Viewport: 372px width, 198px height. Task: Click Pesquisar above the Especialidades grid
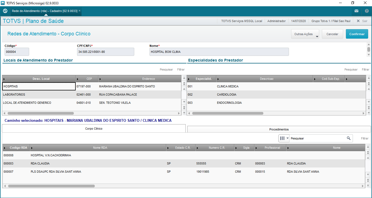point(351,69)
